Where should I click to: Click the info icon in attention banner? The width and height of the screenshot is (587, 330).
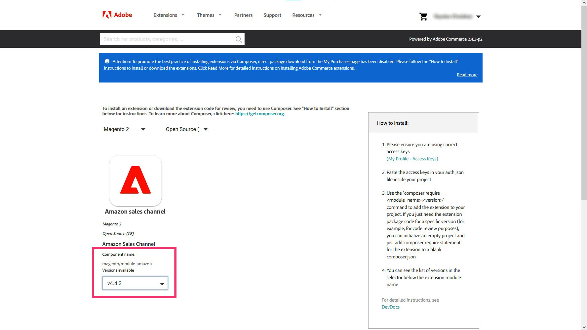point(107,61)
